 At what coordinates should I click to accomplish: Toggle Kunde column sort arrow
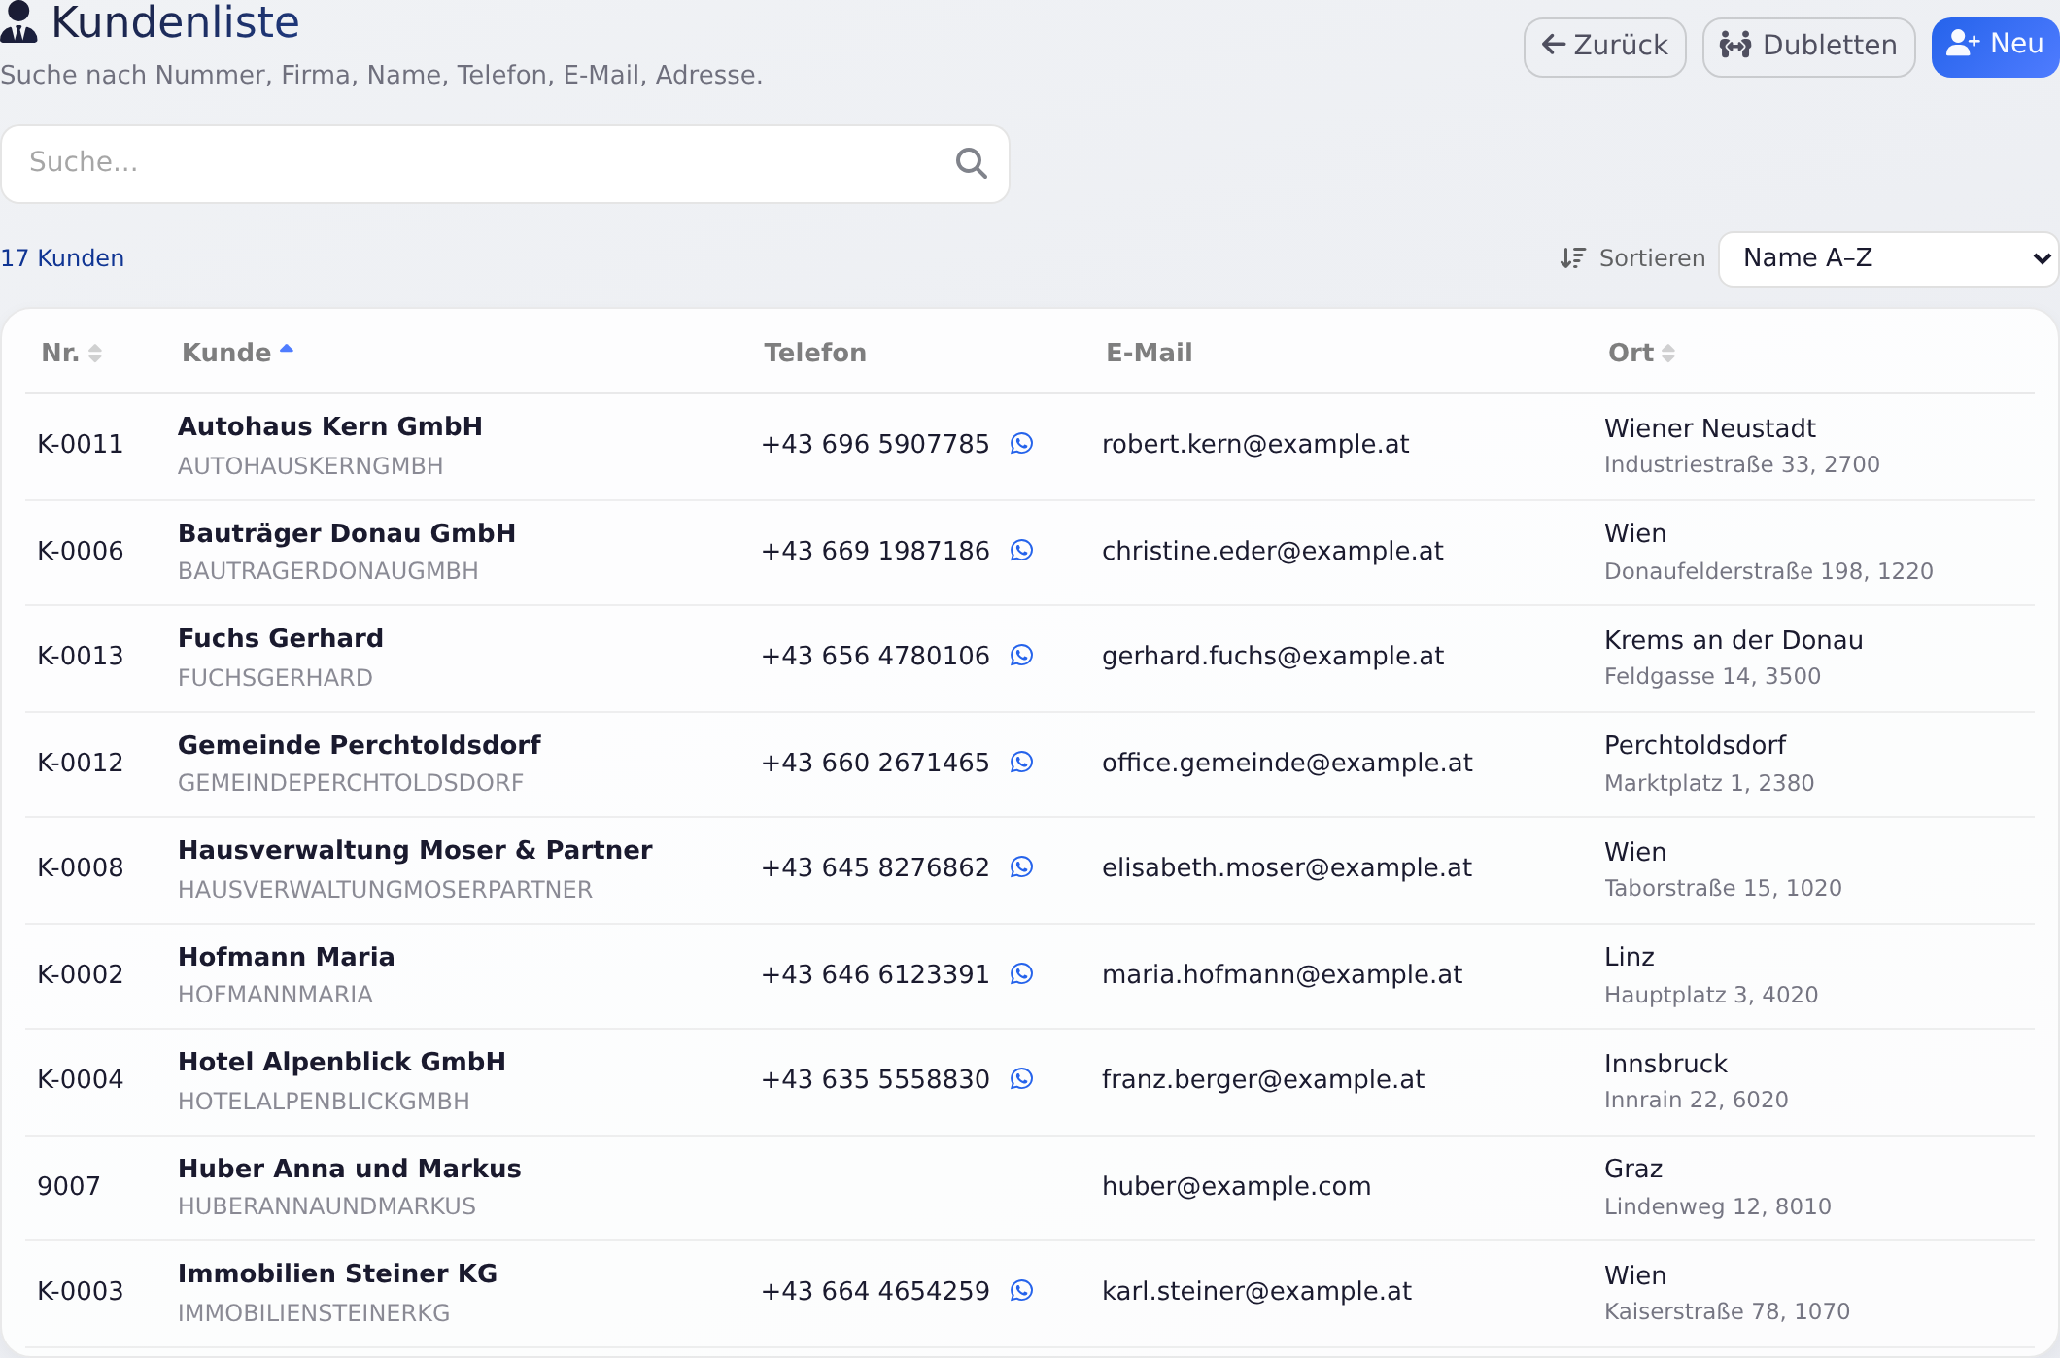click(x=287, y=349)
